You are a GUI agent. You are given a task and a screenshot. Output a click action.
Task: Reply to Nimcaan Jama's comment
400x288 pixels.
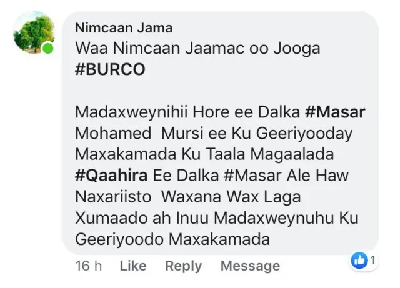click(183, 266)
